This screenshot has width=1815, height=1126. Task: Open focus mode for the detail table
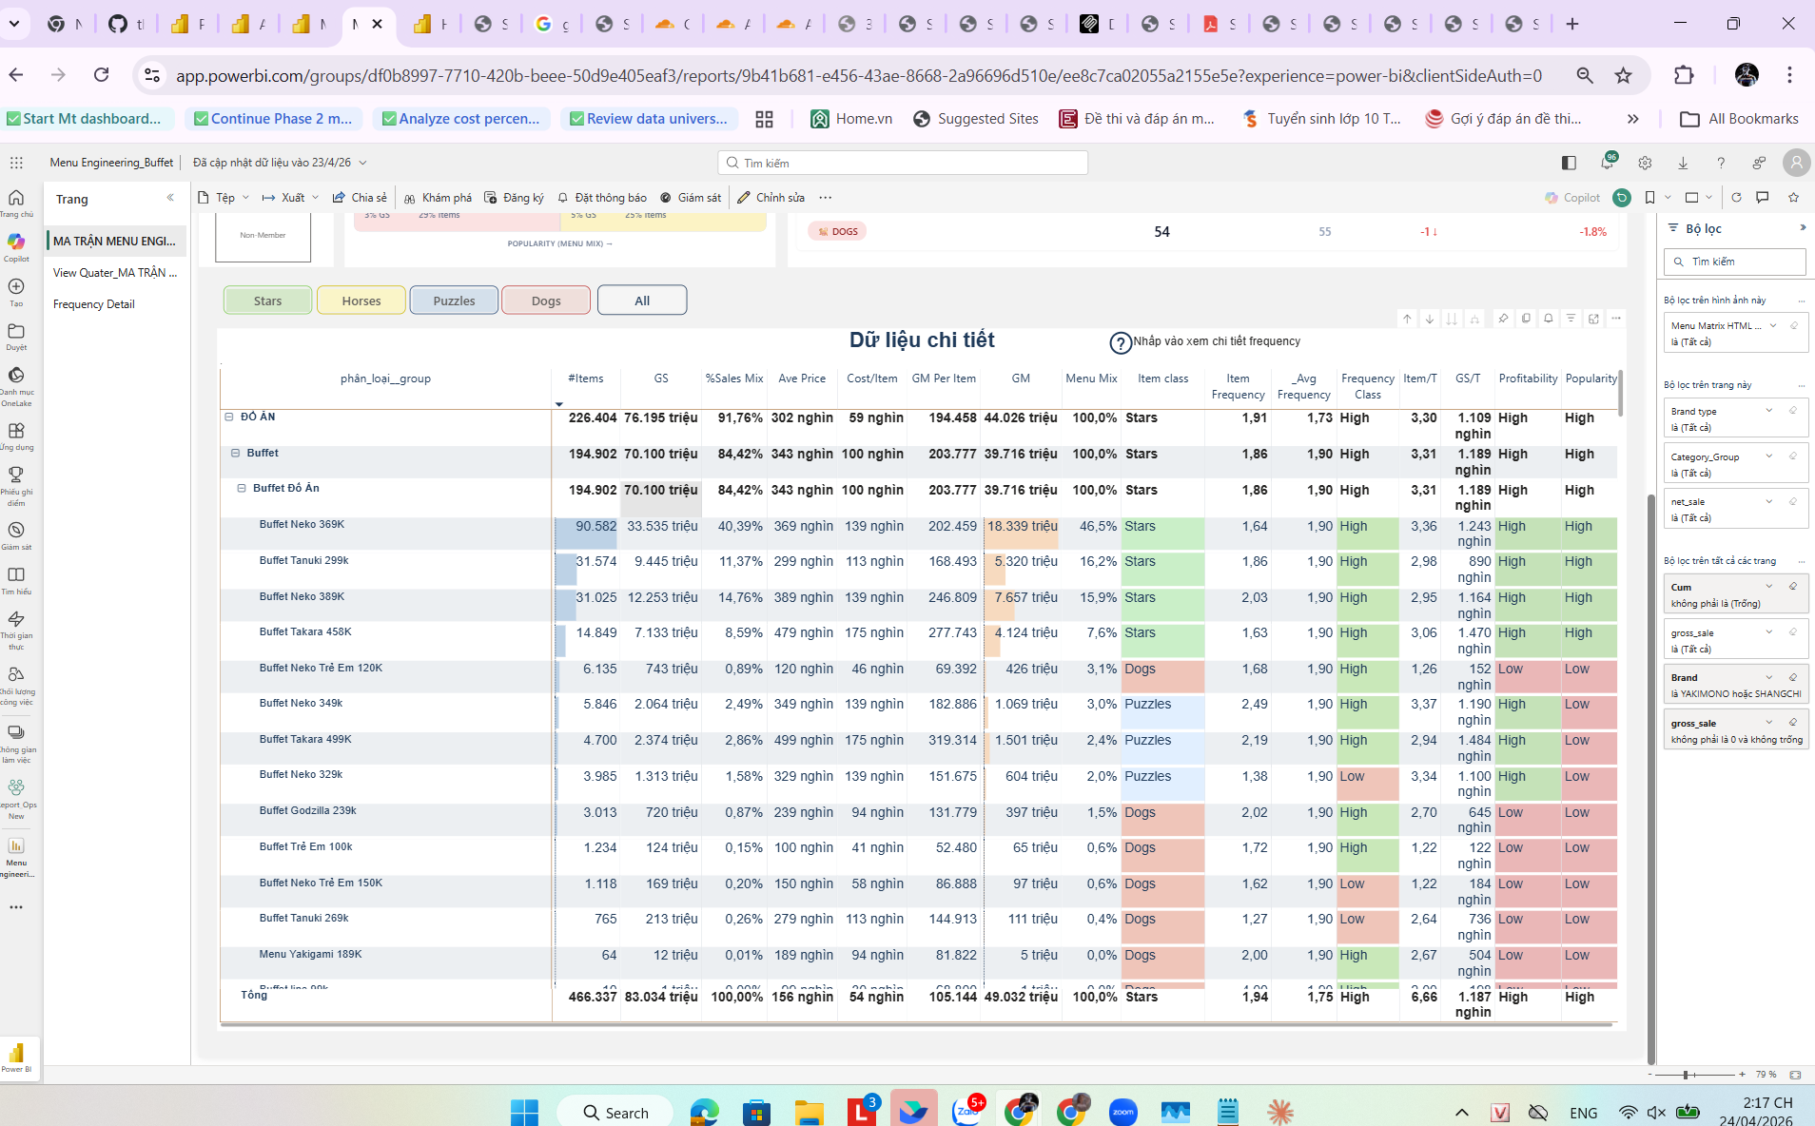(x=1593, y=319)
